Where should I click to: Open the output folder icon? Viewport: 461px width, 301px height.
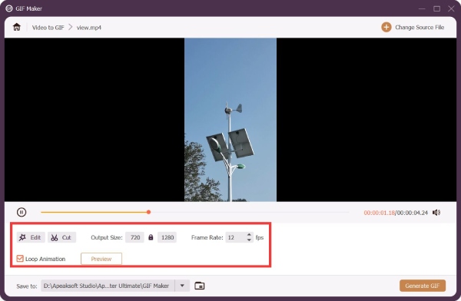(200, 286)
